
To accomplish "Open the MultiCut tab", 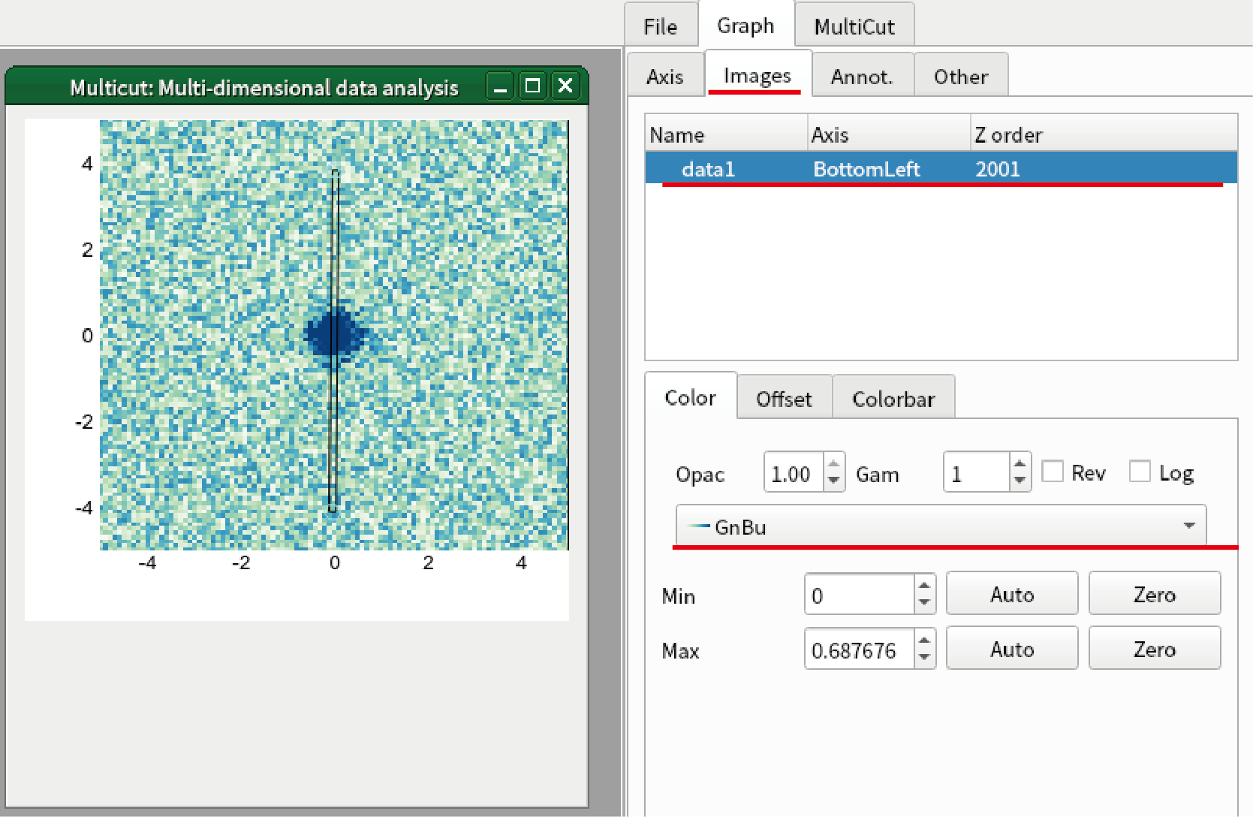I will [x=854, y=26].
